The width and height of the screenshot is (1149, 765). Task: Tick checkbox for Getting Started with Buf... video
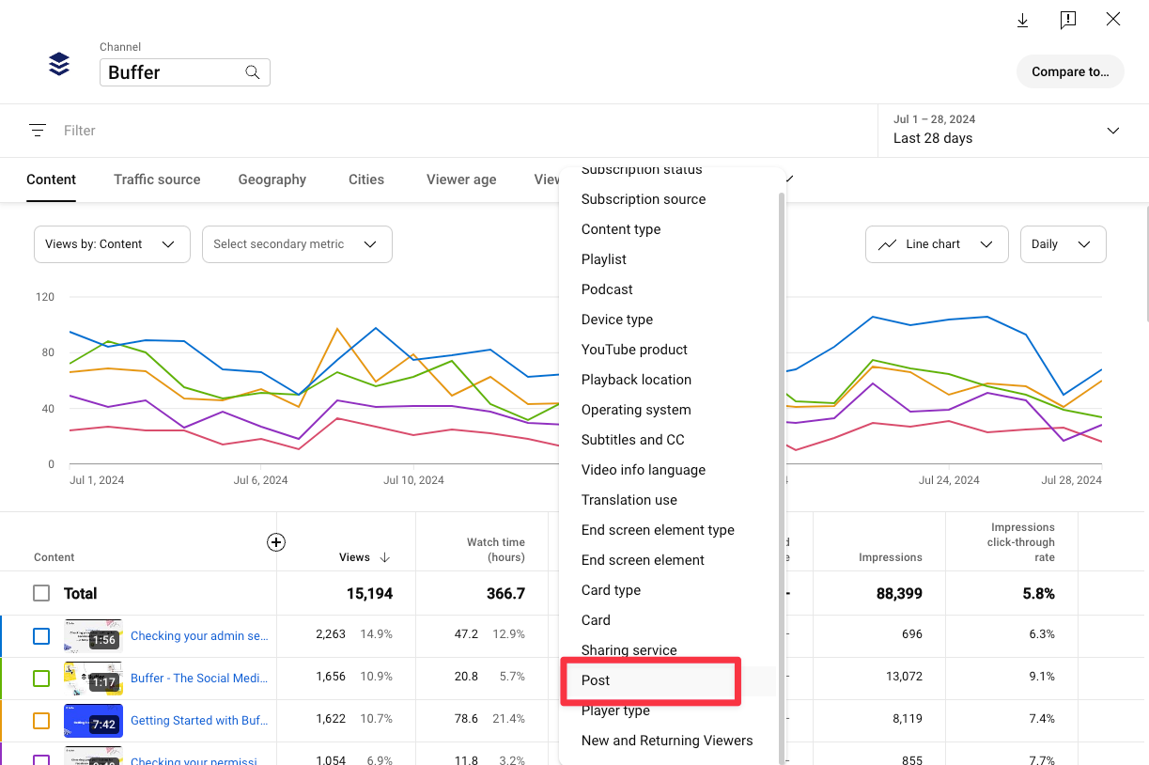click(41, 721)
